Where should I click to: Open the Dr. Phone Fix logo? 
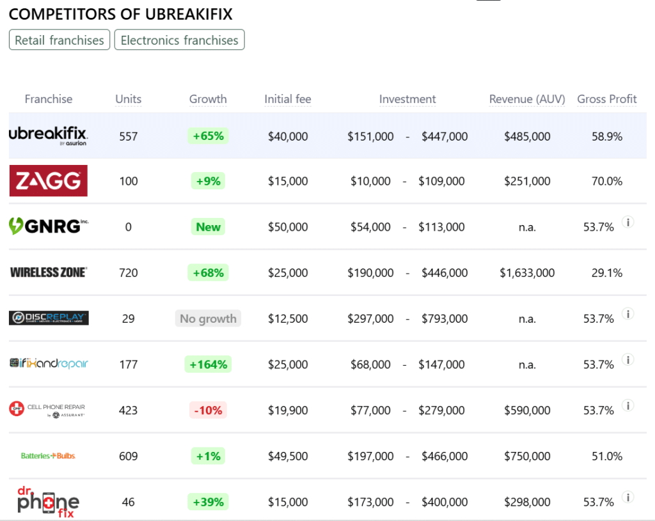(x=49, y=502)
